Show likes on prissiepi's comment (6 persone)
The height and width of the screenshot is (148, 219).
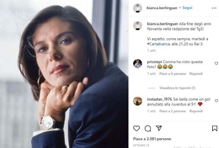173,74
